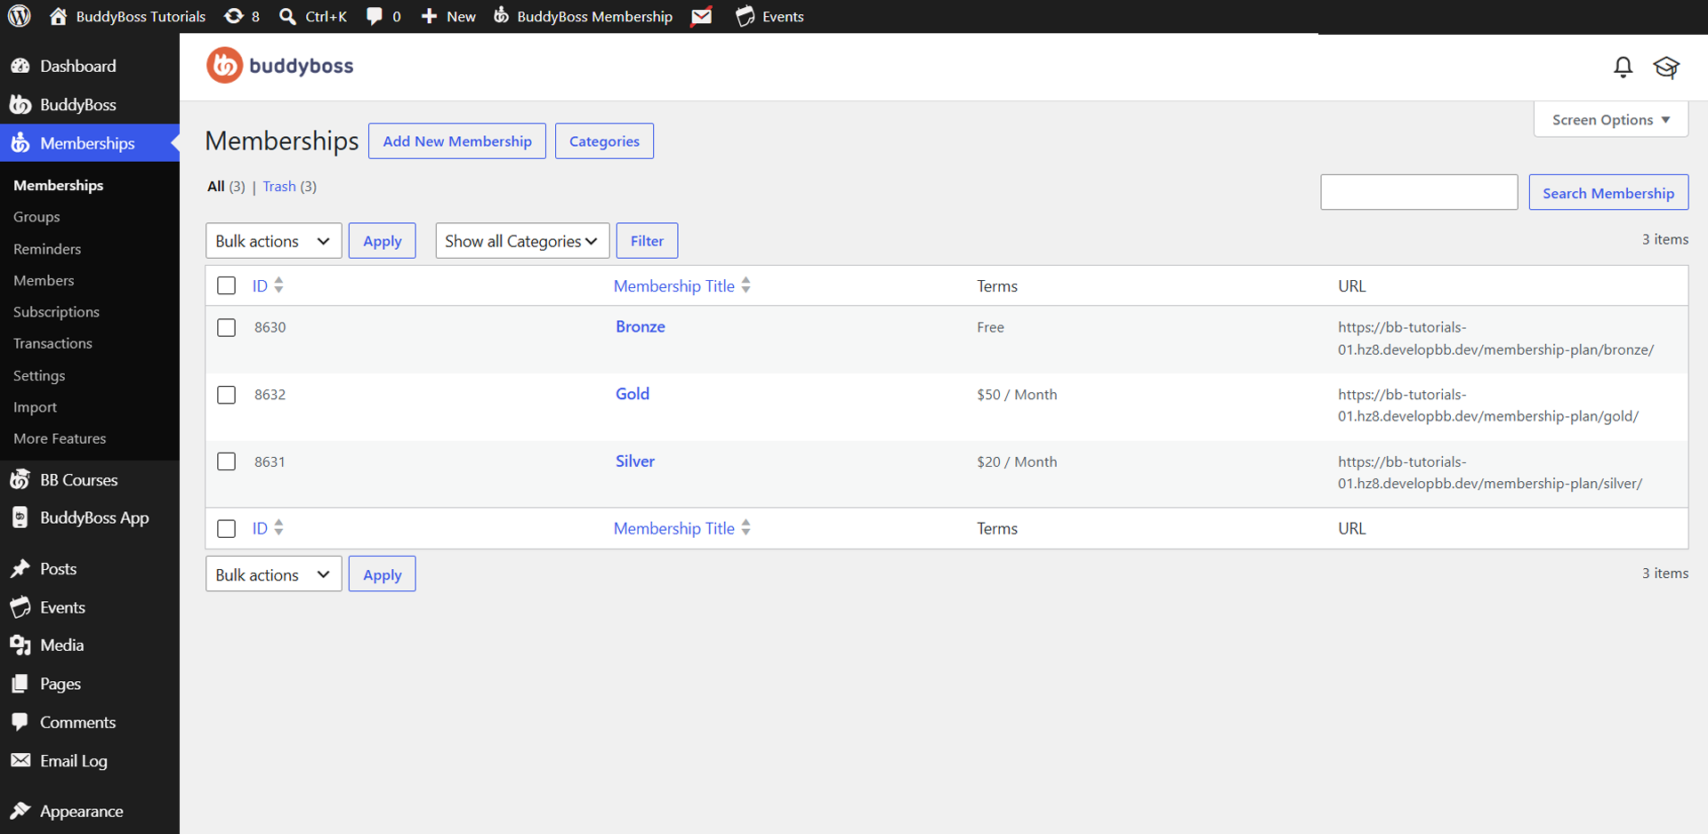This screenshot has width=1708, height=834.
Task: Open Reminders submenu item
Action: 47,249
